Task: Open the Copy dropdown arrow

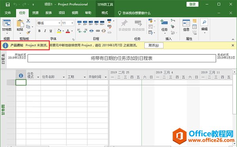Action: tap(32, 27)
